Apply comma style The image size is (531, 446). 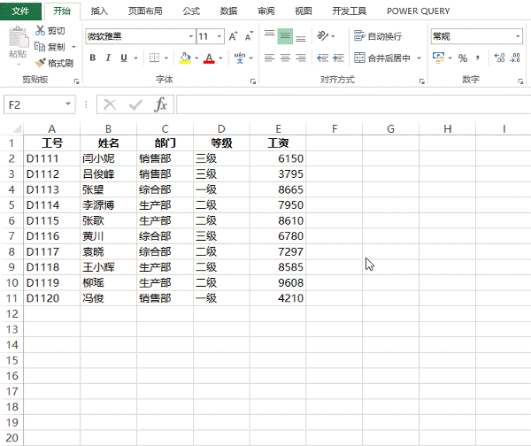(478, 58)
